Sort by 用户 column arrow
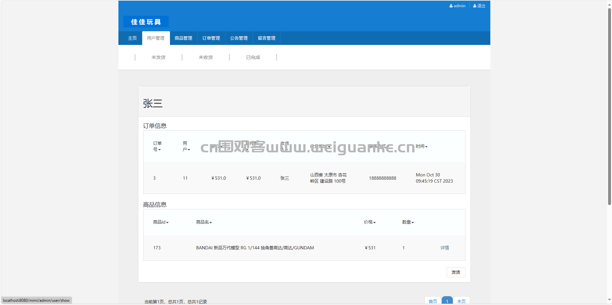 (189, 150)
